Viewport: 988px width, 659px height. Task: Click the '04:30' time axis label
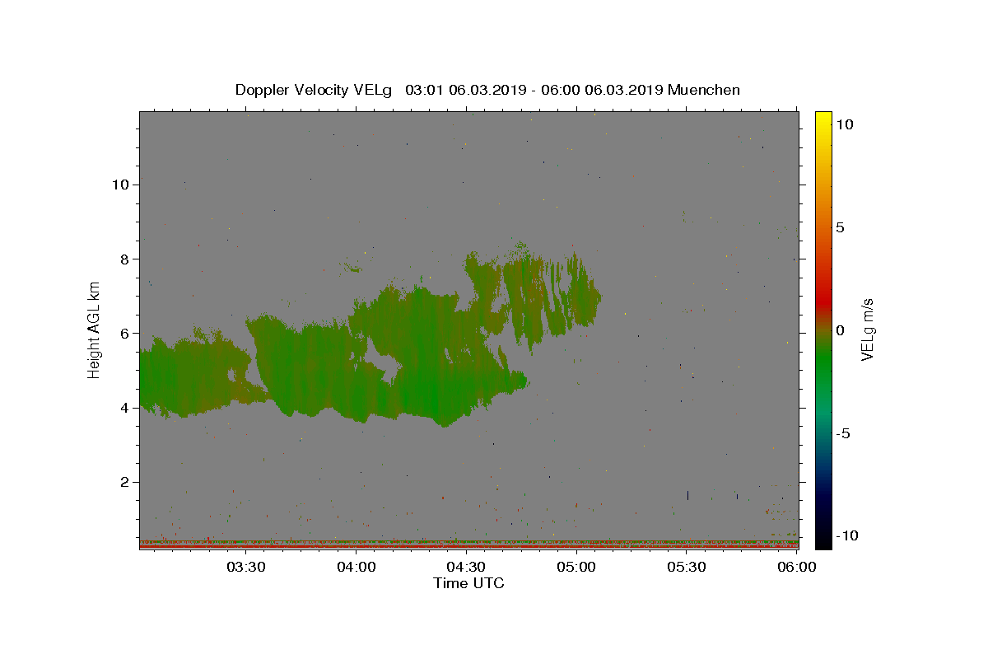(x=466, y=567)
